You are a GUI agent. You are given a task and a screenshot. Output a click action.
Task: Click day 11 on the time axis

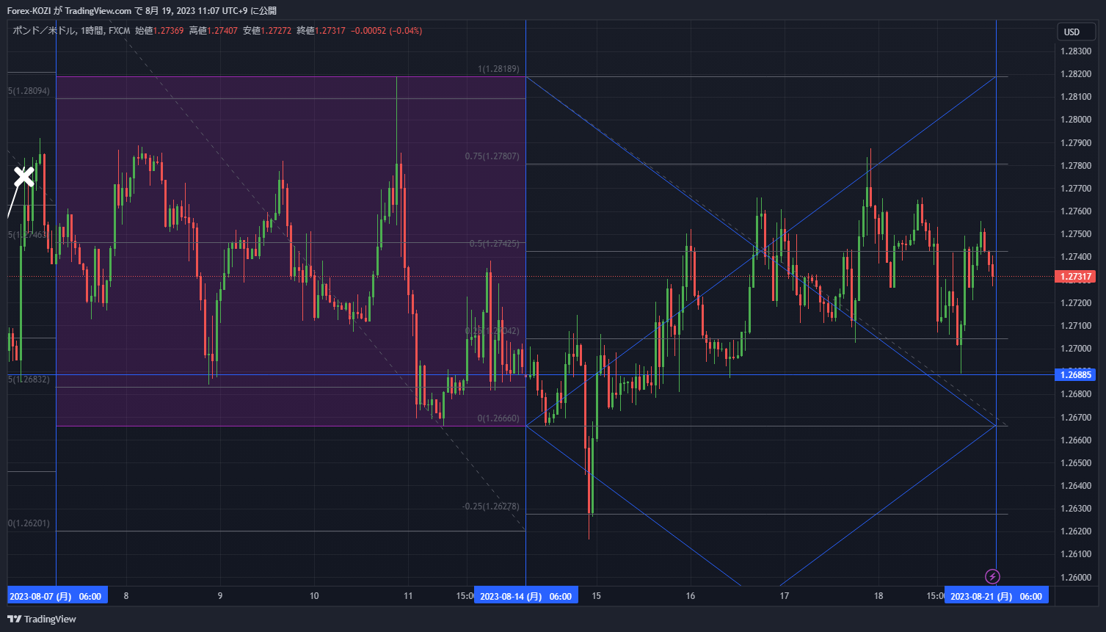(408, 596)
